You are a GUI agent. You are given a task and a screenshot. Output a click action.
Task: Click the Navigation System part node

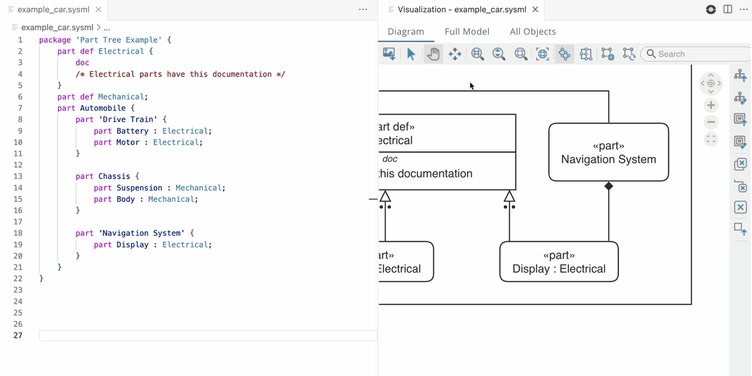[x=608, y=152]
